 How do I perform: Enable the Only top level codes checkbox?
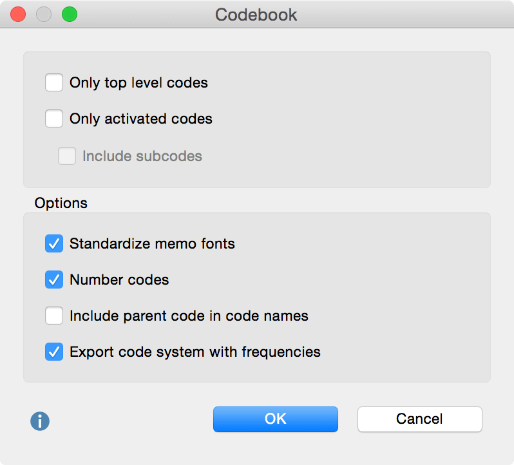[54, 82]
